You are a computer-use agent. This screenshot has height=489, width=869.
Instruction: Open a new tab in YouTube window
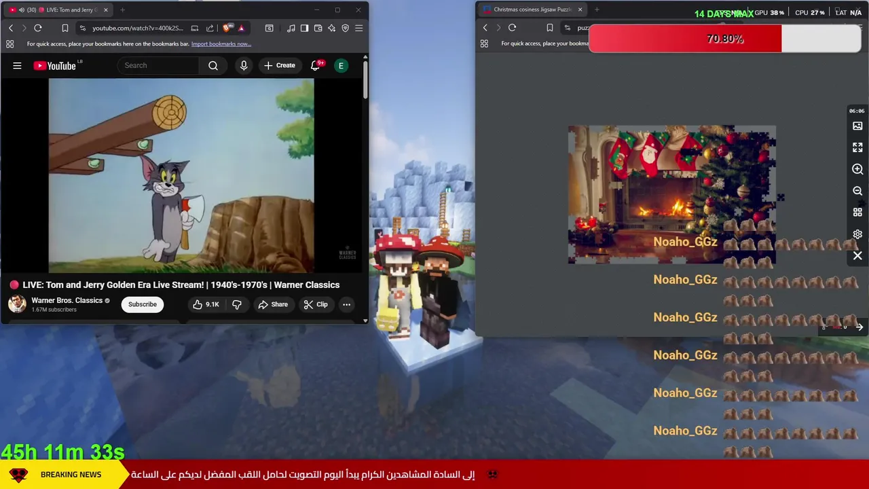tap(122, 10)
